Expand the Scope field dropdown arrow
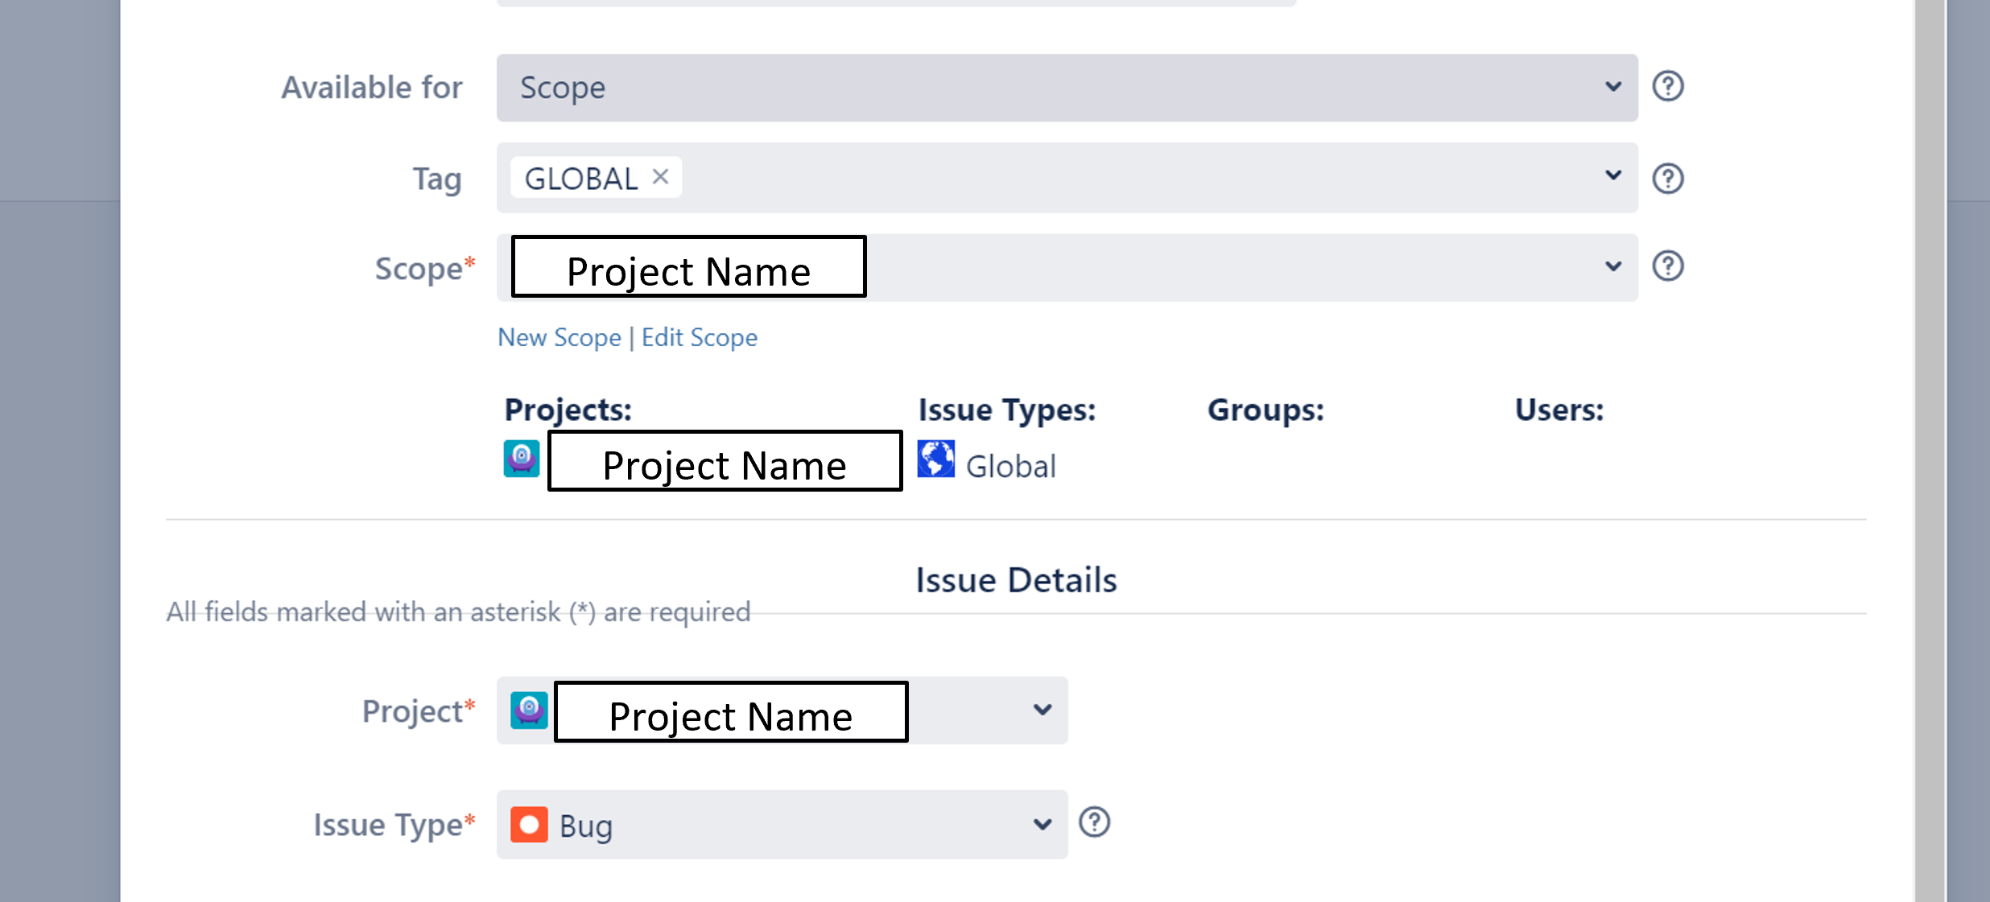The width and height of the screenshot is (1990, 902). point(1612,266)
